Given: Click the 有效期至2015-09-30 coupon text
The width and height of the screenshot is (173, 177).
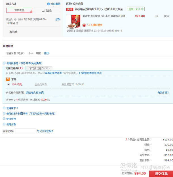Looking at the screenshot, I should [73, 84].
